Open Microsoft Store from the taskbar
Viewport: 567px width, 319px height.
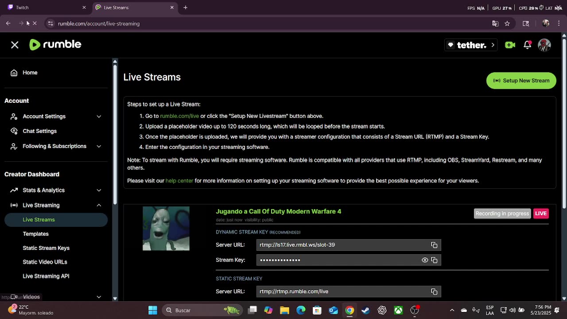(x=317, y=310)
